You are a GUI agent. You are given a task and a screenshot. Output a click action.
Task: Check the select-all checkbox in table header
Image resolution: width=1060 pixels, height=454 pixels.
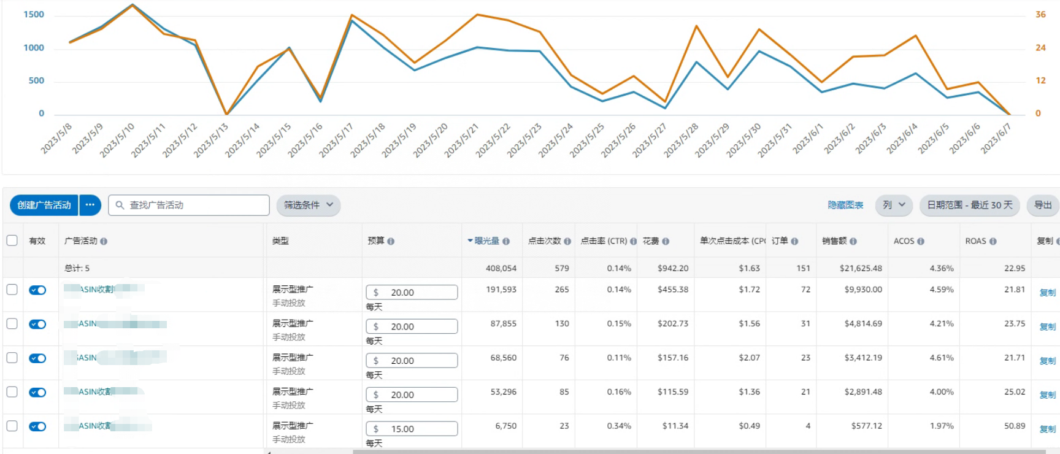point(12,240)
